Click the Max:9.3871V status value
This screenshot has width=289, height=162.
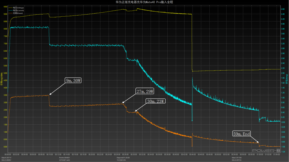pos(6,158)
